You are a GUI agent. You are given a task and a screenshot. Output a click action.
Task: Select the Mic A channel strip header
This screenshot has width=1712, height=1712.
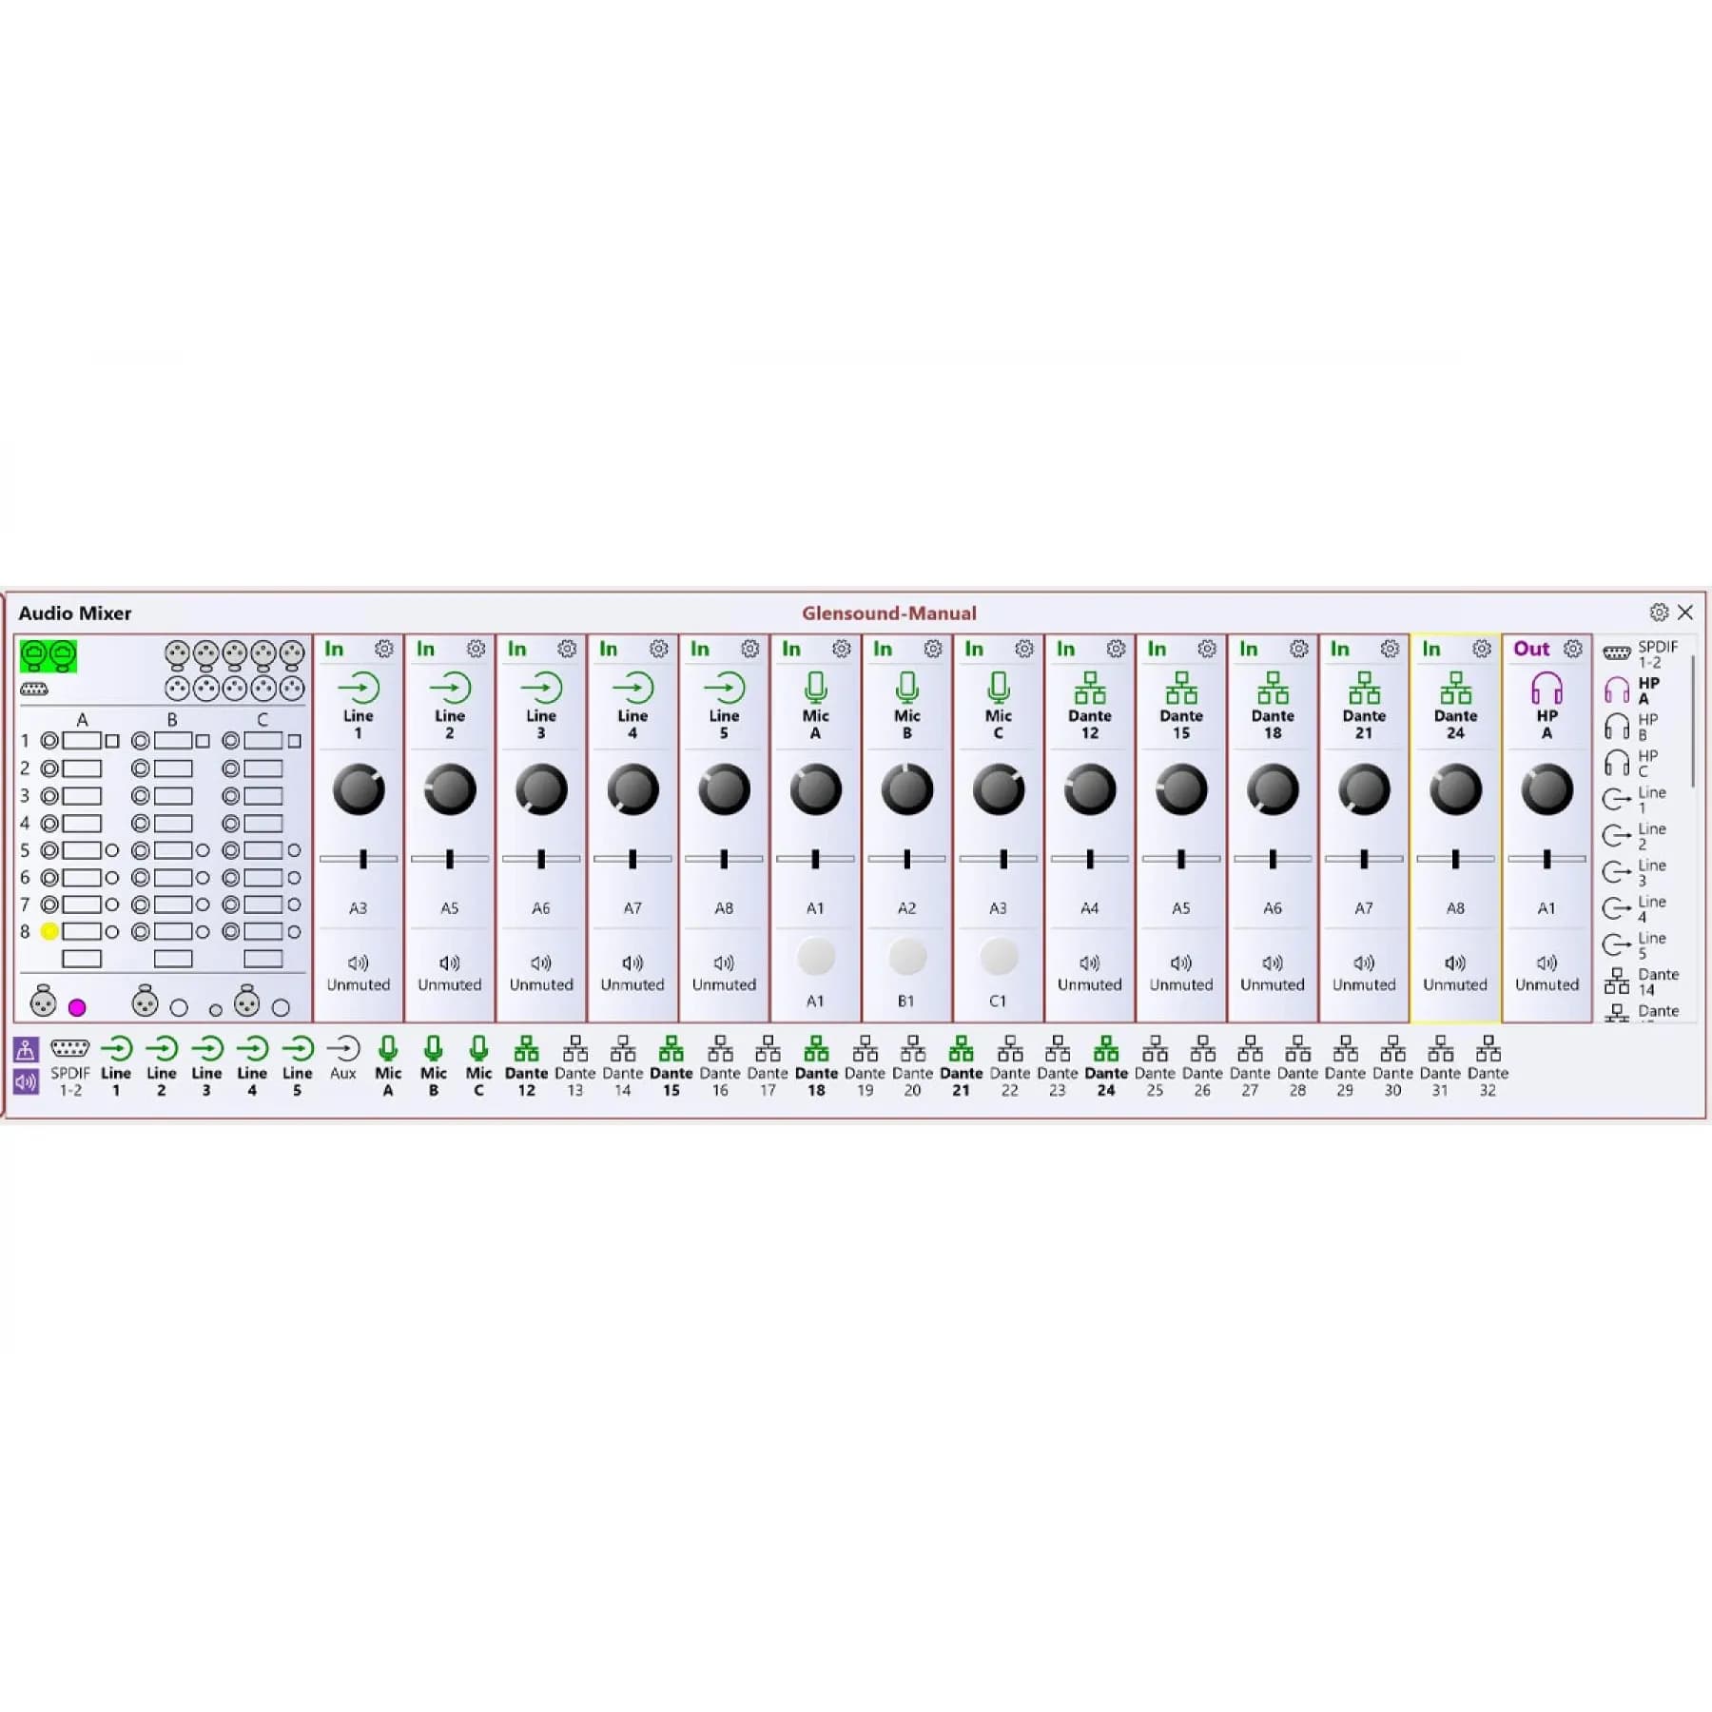pos(815,707)
